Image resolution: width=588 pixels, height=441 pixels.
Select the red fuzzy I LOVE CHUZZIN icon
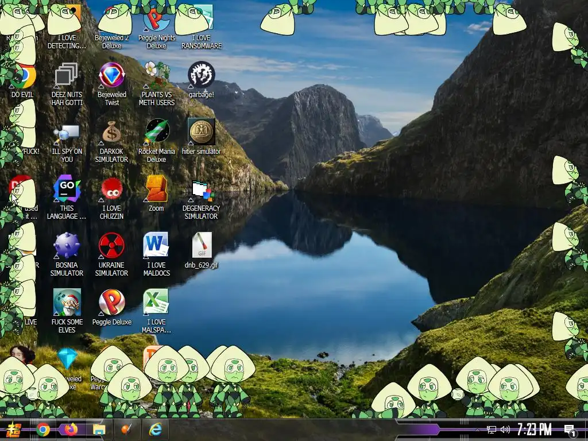click(111, 188)
